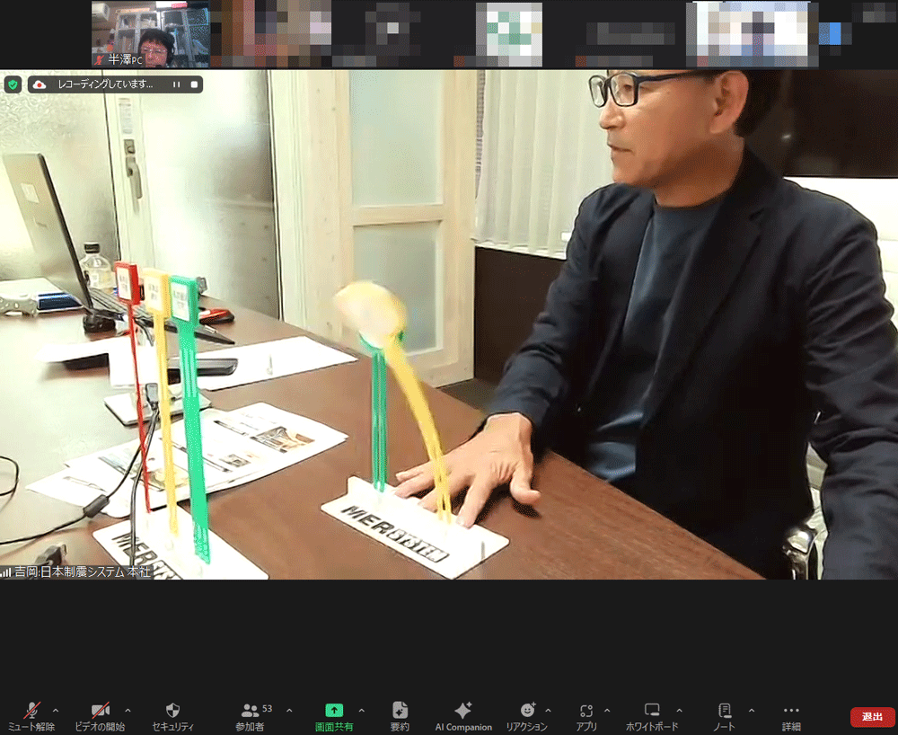Stop the recording with the square button

[x=193, y=84]
